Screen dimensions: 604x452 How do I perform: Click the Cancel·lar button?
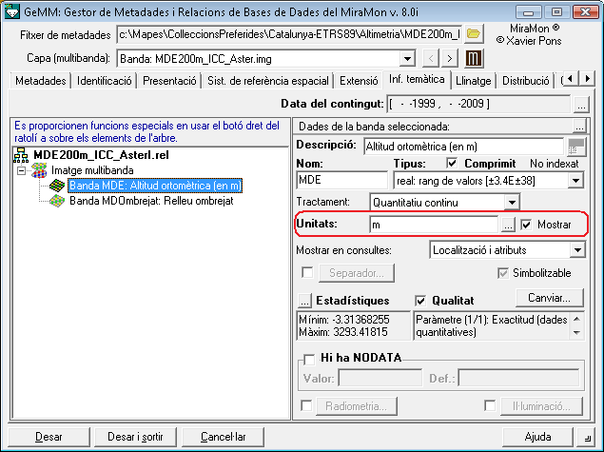223,437
